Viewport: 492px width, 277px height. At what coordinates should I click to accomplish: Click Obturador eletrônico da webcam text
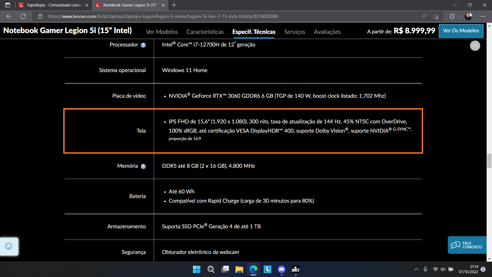click(200, 252)
